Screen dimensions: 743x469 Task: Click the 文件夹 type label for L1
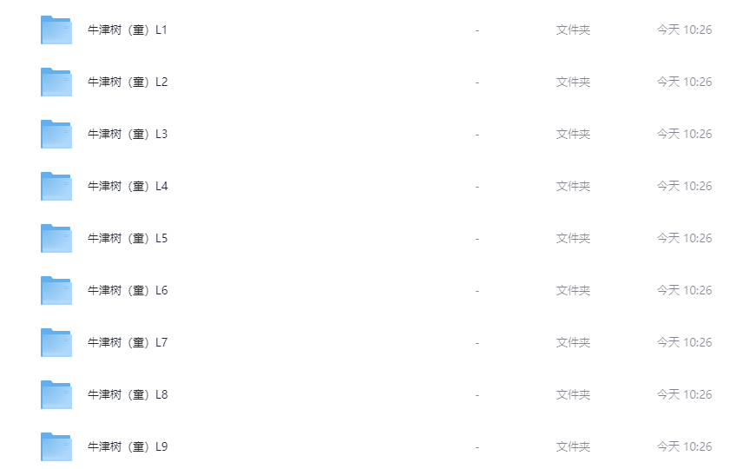[573, 30]
